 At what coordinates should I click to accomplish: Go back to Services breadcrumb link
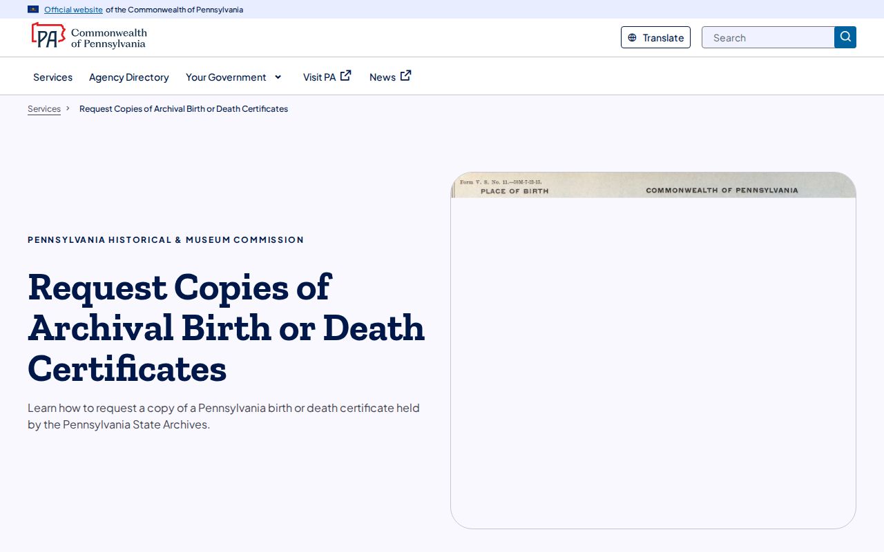(44, 109)
